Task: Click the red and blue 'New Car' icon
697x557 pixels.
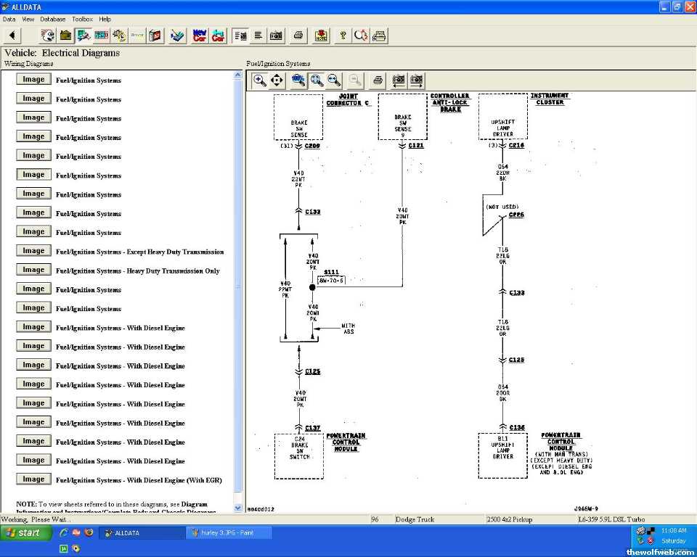Action: click(x=200, y=35)
